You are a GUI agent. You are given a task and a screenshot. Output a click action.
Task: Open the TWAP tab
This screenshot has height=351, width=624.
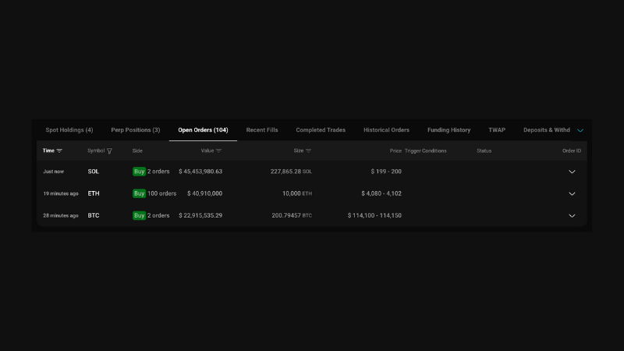click(x=497, y=130)
